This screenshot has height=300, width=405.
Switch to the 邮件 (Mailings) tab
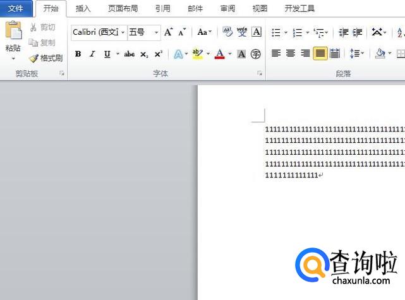click(x=195, y=8)
